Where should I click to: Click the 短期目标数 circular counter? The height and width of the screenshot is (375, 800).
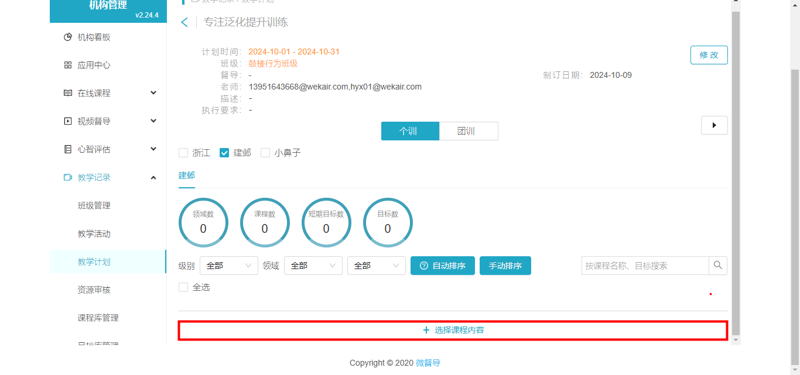pos(326,223)
